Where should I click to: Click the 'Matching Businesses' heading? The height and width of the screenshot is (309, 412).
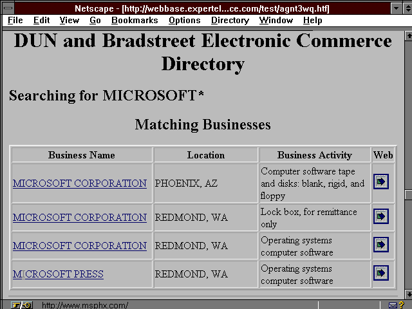(x=203, y=124)
